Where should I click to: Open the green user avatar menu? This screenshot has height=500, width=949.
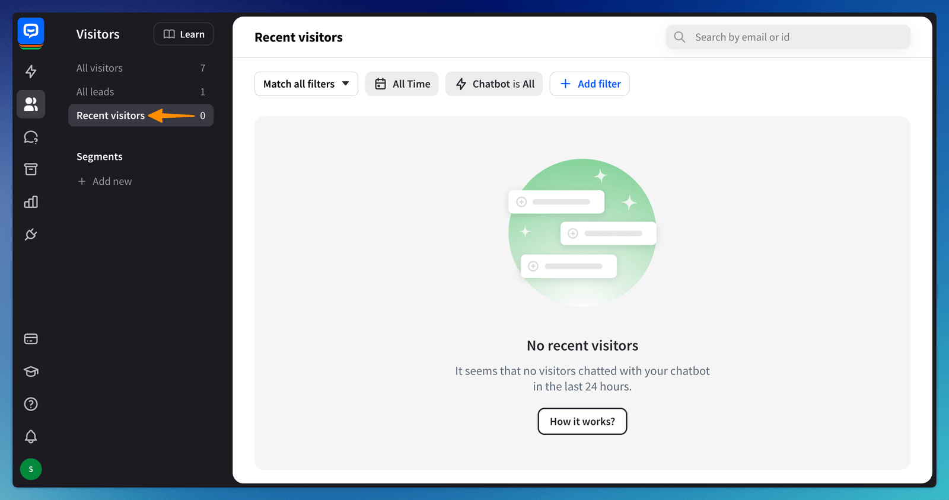coord(31,469)
